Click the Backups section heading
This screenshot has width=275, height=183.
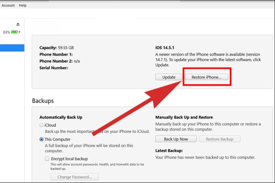click(43, 101)
